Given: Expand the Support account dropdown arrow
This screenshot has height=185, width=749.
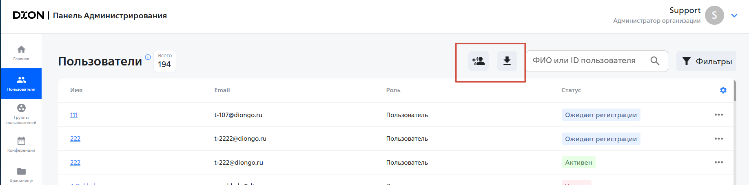Looking at the screenshot, I should [734, 15].
